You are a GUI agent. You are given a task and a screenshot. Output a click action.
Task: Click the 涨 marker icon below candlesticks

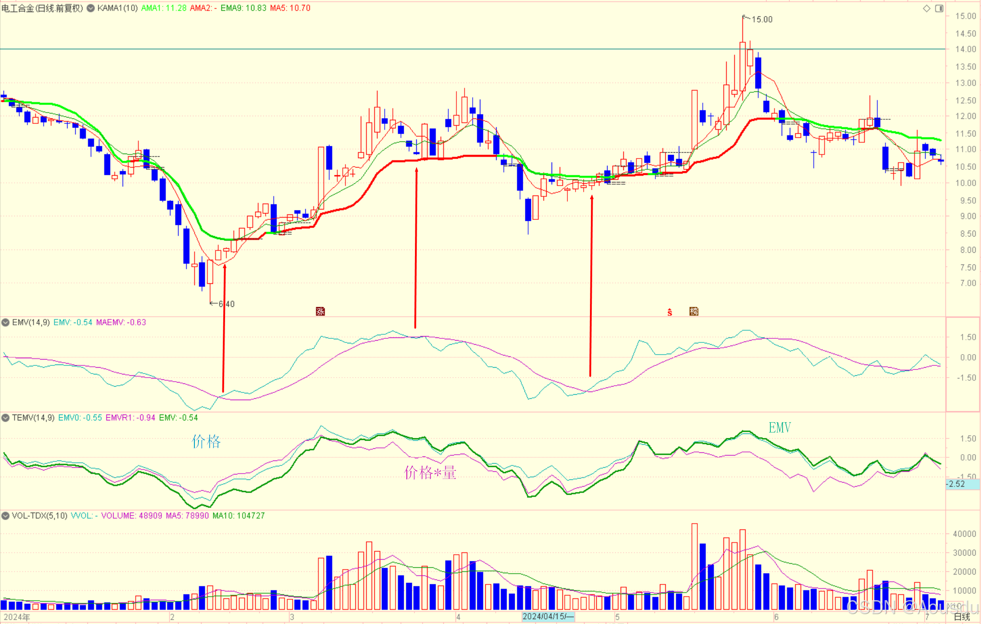pos(320,311)
